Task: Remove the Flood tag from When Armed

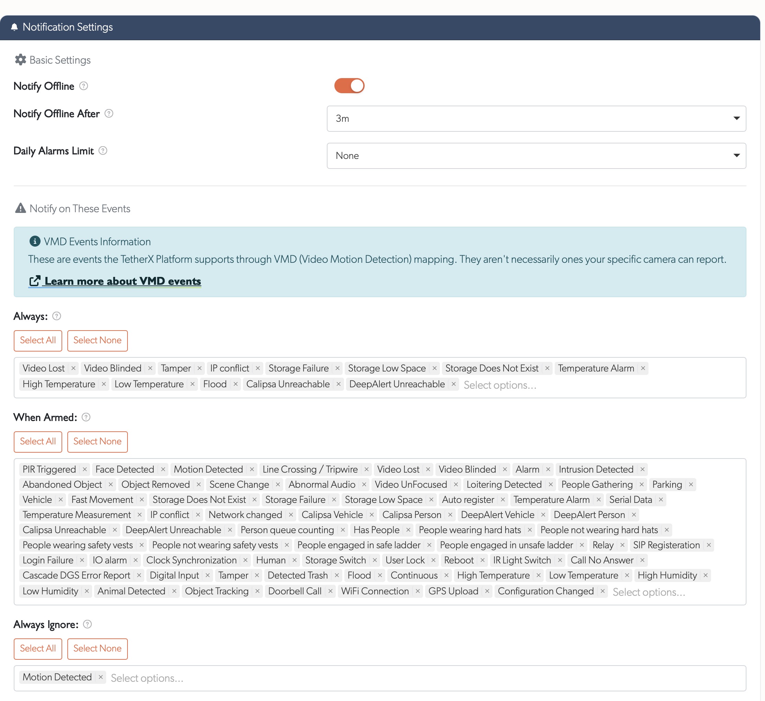Action: [380, 575]
